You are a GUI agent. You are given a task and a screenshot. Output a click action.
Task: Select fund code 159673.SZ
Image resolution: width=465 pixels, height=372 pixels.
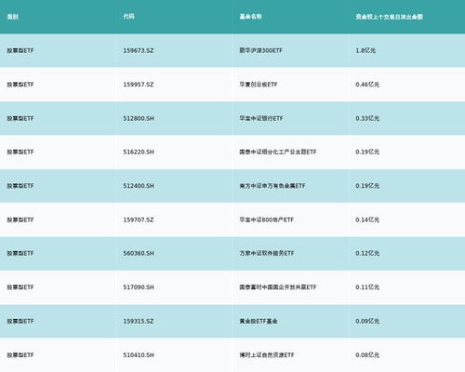click(139, 50)
